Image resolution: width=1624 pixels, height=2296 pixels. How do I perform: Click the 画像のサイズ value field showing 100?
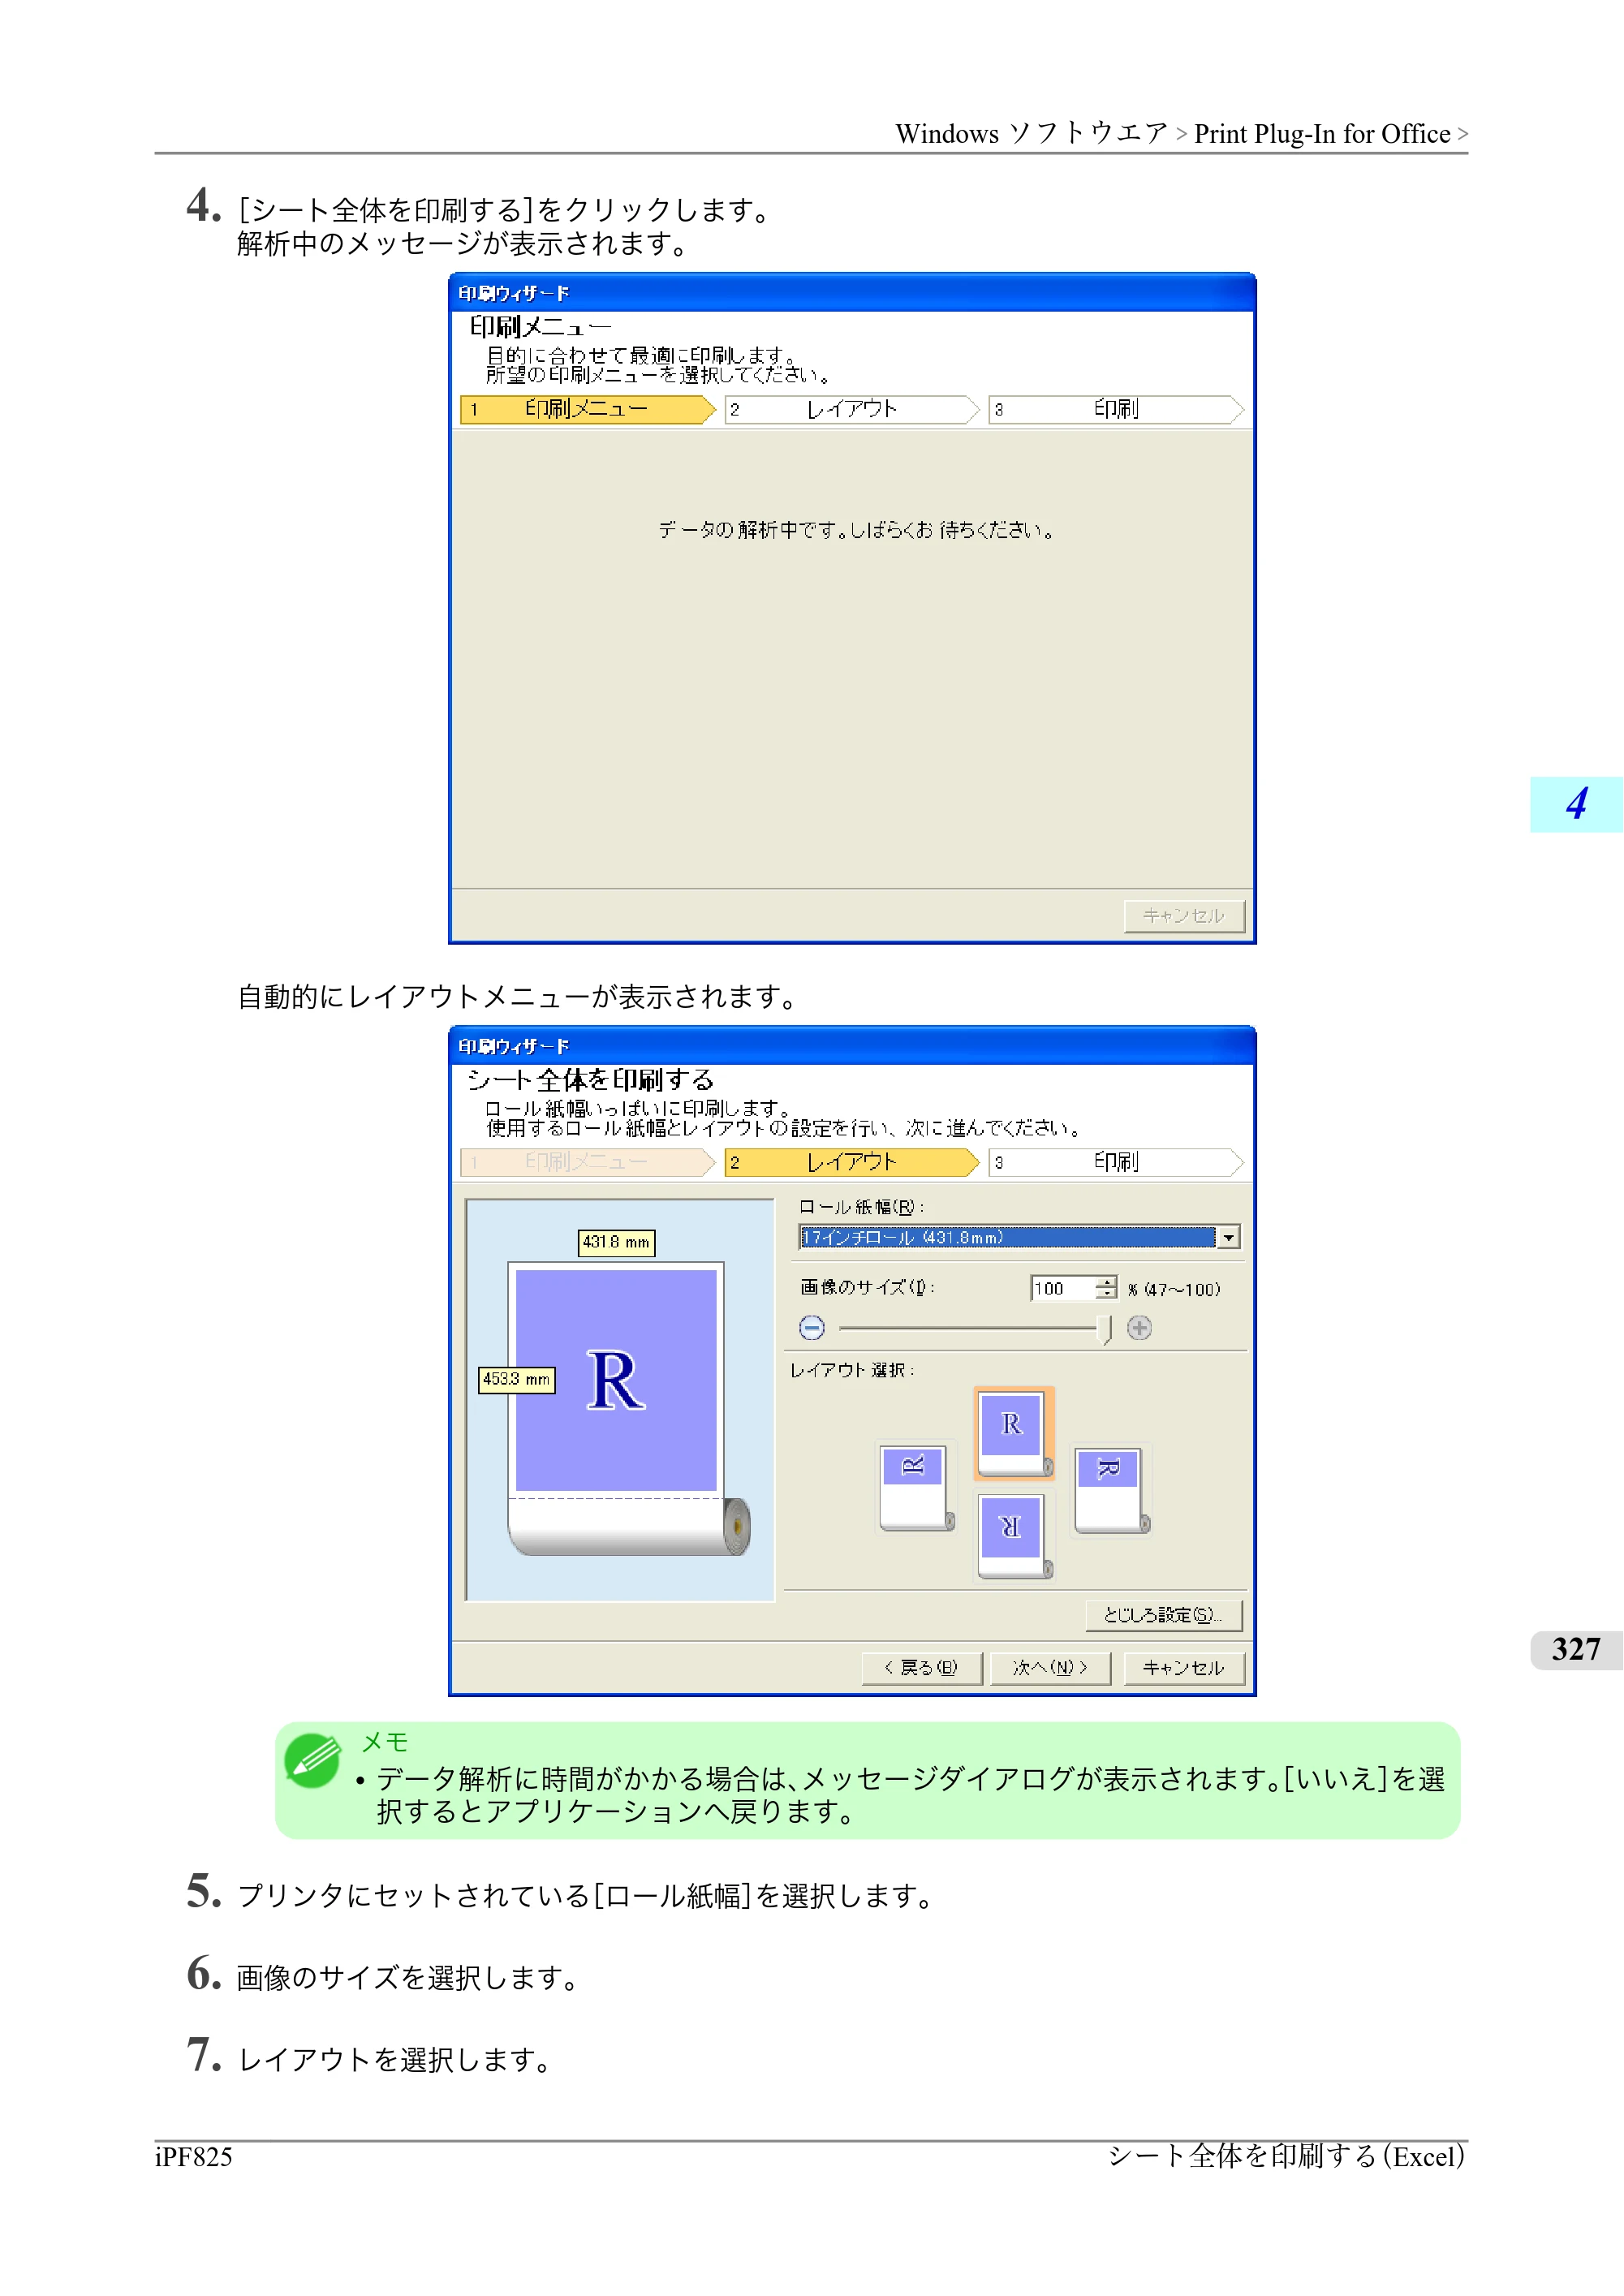[1062, 1288]
